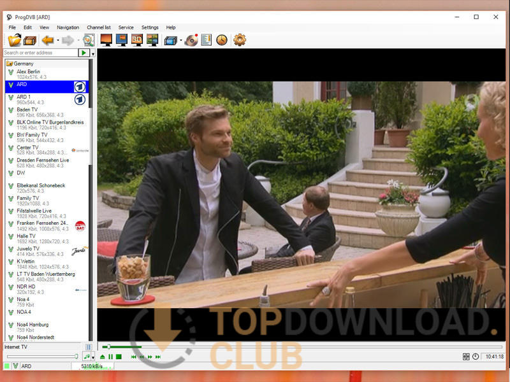The image size is (510, 382).
Task: Select the Baden TV channel
Action: [x=47, y=112]
